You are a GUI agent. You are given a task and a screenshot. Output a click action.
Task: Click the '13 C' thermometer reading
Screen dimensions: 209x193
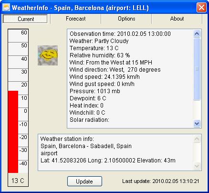point(18,181)
